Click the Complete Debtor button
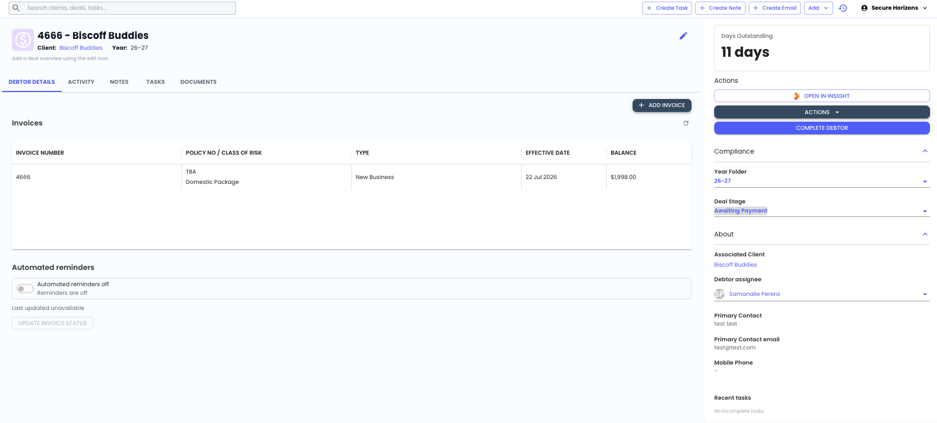This screenshot has height=423, width=937. [x=822, y=128]
